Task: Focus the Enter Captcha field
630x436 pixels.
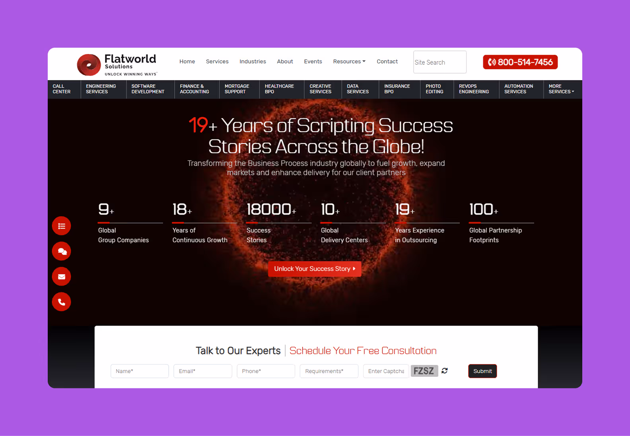Action: [x=386, y=371]
